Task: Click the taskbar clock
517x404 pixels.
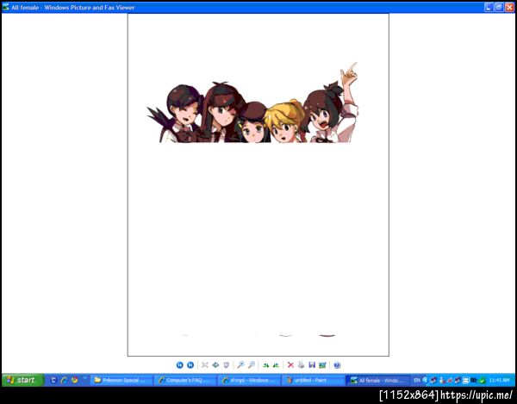Action: click(500, 380)
